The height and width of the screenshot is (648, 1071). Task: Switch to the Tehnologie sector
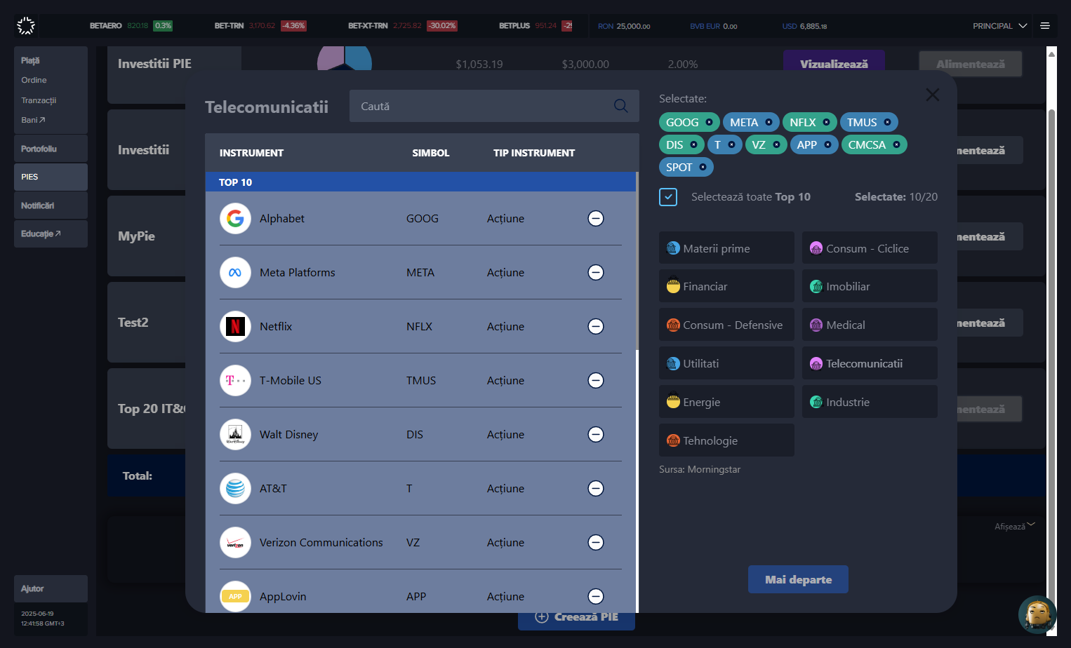click(x=726, y=440)
